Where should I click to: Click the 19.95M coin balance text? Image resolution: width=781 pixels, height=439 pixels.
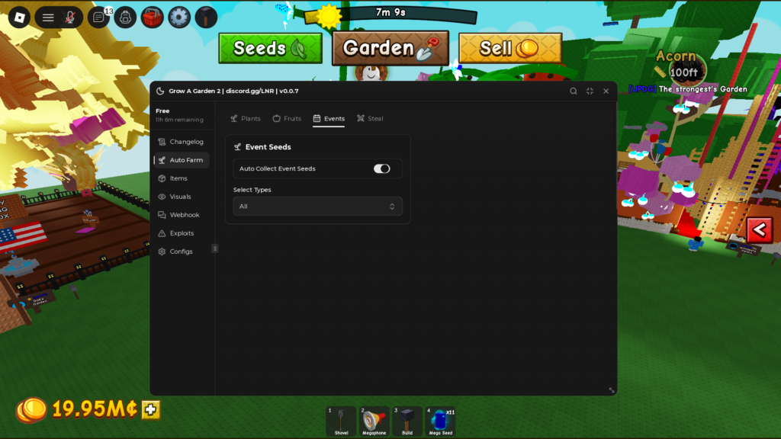click(x=95, y=409)
